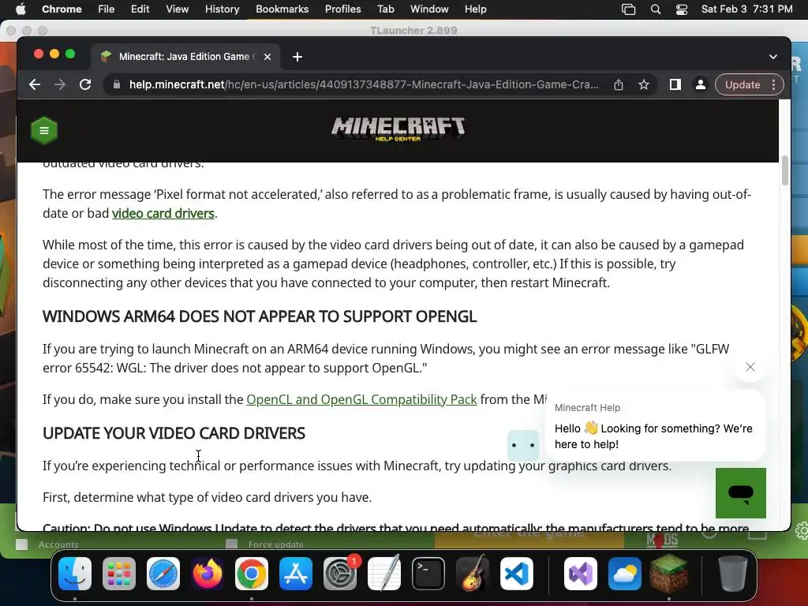Open Spotlight search in the menu bar

[656, 9]
